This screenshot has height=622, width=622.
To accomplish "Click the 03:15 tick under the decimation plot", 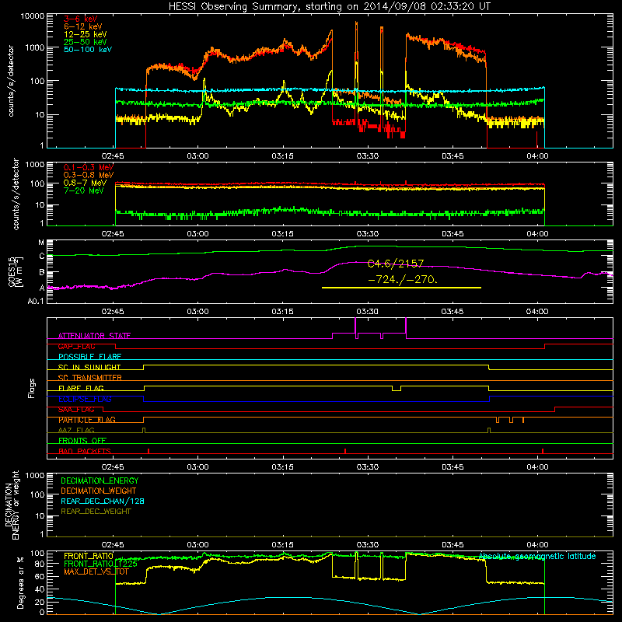I will tap(282, 545).
